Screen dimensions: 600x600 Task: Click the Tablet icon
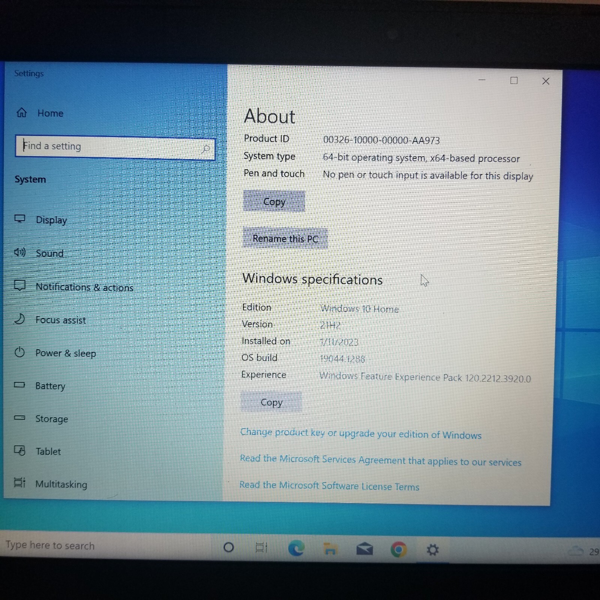click(19, 450)
